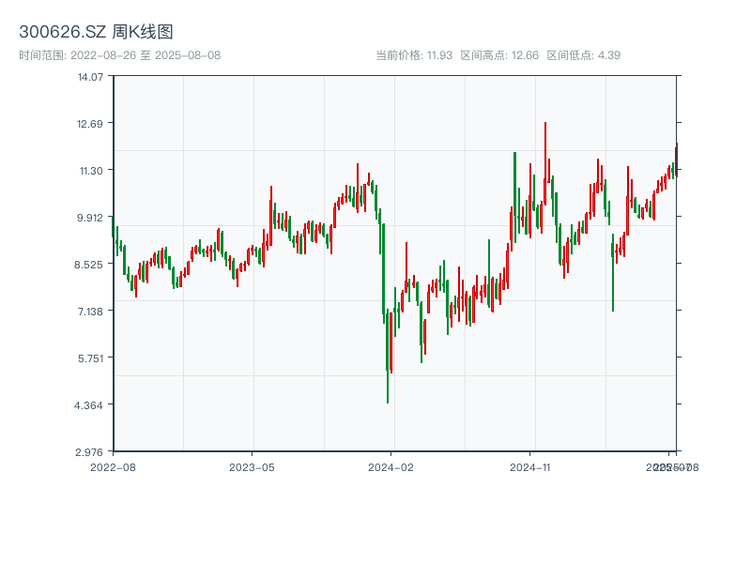This screenshot has width=751, height=563.
Task: Pick the 9.912 y-axis tick label
Action: (90, 217)
